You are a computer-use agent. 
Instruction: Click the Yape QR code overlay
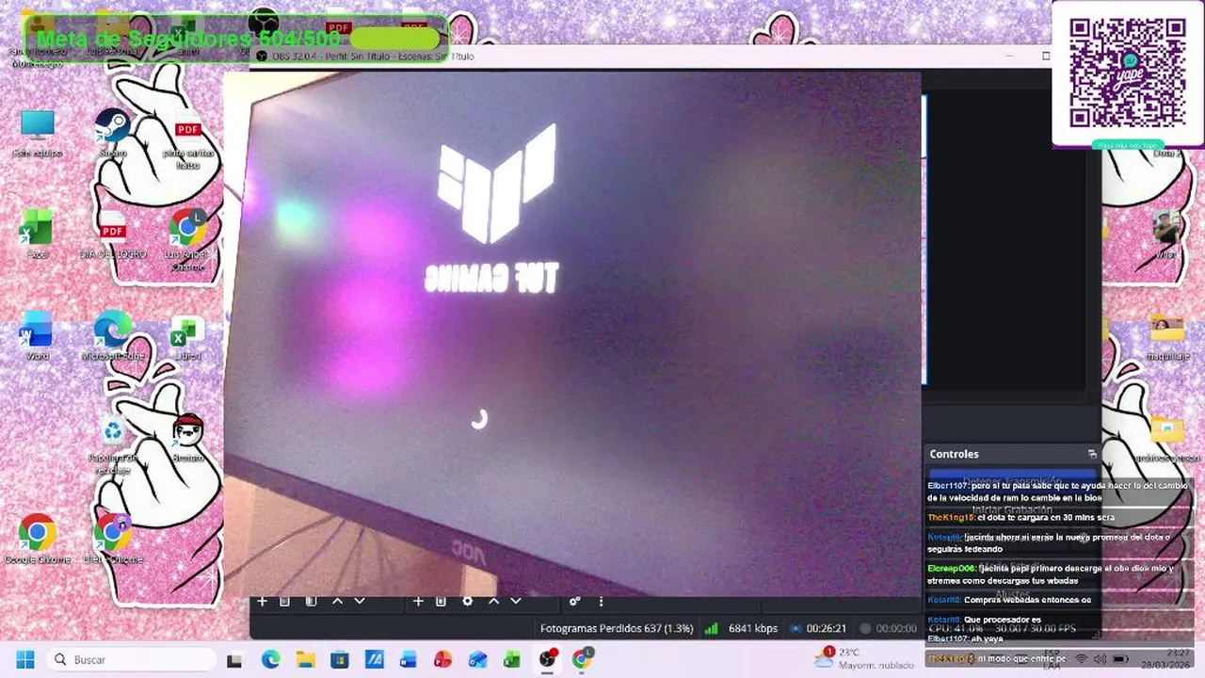coord(1128,73)
